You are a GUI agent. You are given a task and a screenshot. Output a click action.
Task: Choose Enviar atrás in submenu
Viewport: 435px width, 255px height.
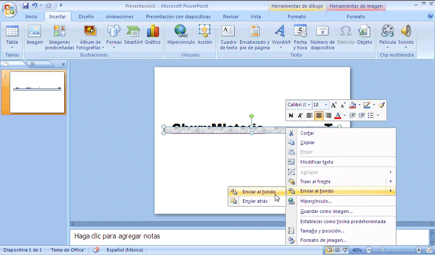pos(257,201)
